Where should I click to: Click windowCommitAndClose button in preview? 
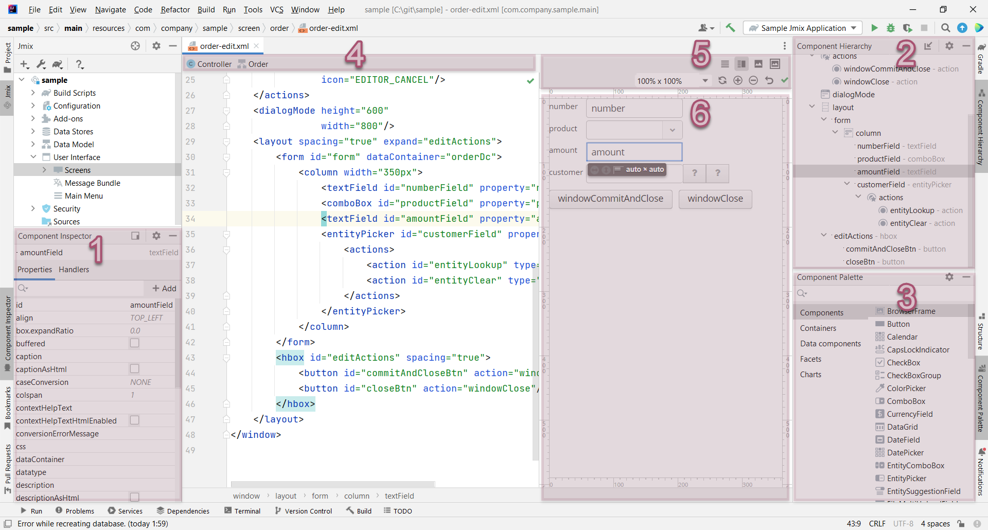pyautogui.click(x=610, y=199)
